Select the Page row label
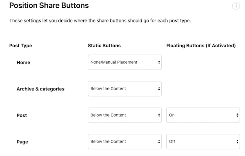This screenshot has width=245, height=156. pos(22,142)
